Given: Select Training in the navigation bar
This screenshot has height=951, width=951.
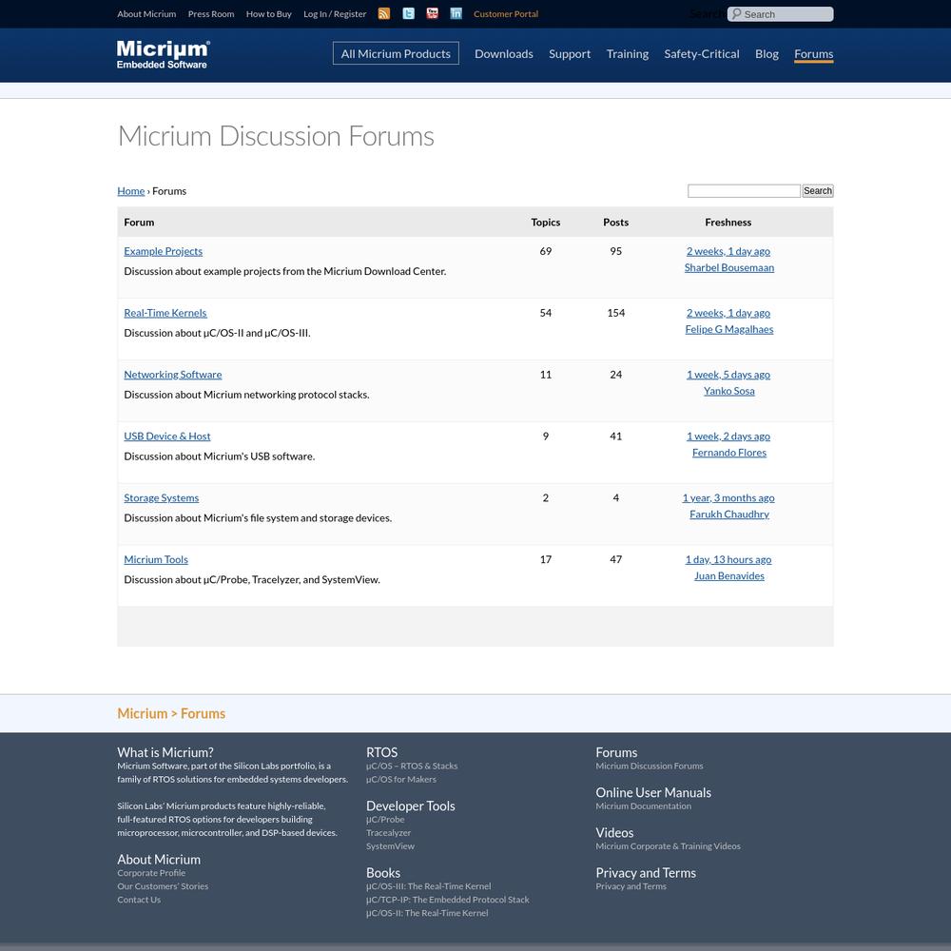Looking at the screenshot, I should point(627,54).
